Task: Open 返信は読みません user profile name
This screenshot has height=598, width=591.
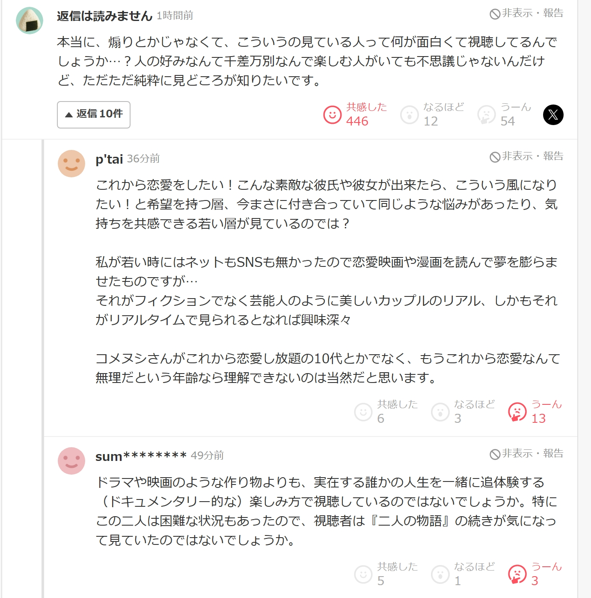Action: 104,16
